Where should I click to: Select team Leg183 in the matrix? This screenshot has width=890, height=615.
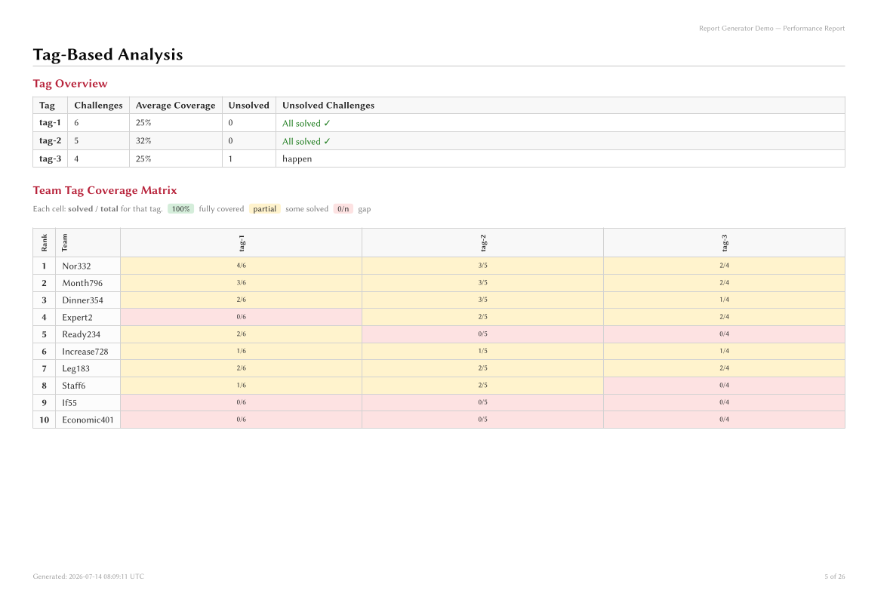pos(76,369)
